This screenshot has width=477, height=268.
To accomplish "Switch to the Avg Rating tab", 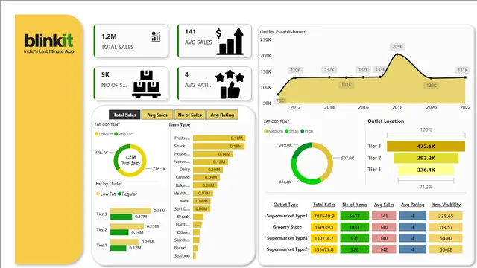I will pyautogui.click(x=222, y=115).
